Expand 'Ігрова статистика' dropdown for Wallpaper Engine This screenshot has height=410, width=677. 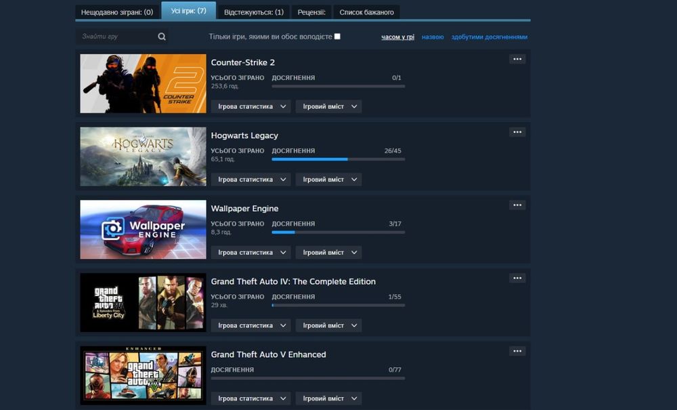coord(251,252)
